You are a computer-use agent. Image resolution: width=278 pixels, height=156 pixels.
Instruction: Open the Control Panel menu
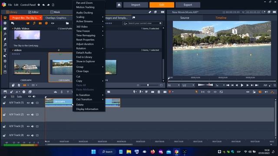pyautogui.click(x=28, y=5)
